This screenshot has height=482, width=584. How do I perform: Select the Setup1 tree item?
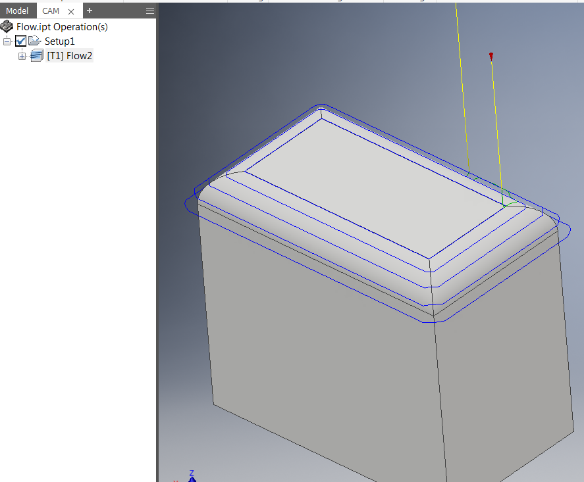click(60, 41)
